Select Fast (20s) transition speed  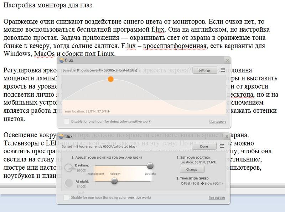(182, 184)
